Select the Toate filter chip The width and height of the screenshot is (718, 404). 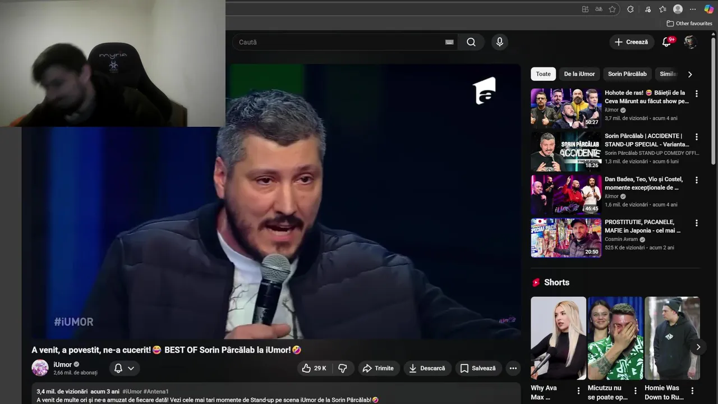543,74
